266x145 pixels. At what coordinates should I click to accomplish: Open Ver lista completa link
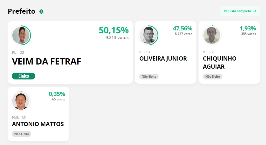click(240, 11)
